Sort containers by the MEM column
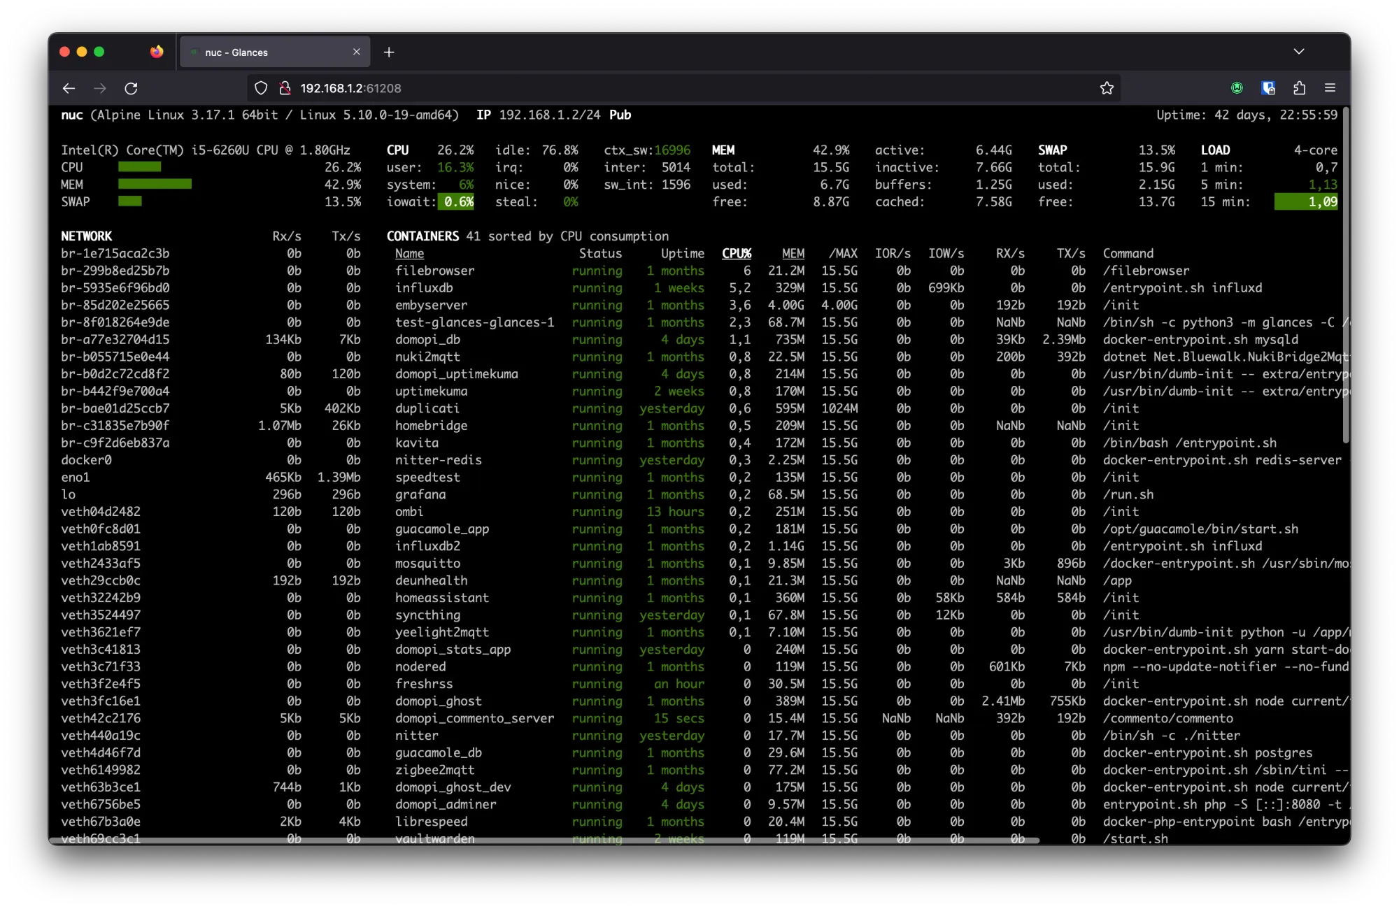This screenshot has width=1399, height=909. coord(793,254)
